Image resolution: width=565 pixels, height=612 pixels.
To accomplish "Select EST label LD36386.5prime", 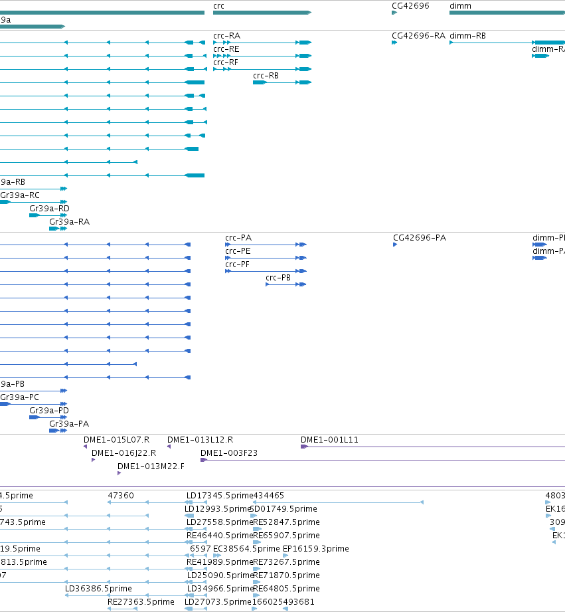I will tap(99, 589).
